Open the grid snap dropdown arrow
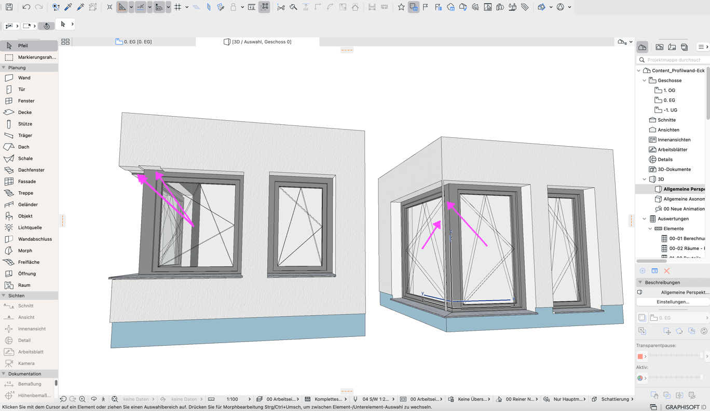710x411 pixels. pos(187,7)
